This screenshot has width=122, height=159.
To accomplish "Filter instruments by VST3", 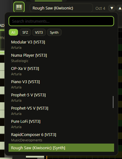I will (39, 32).
